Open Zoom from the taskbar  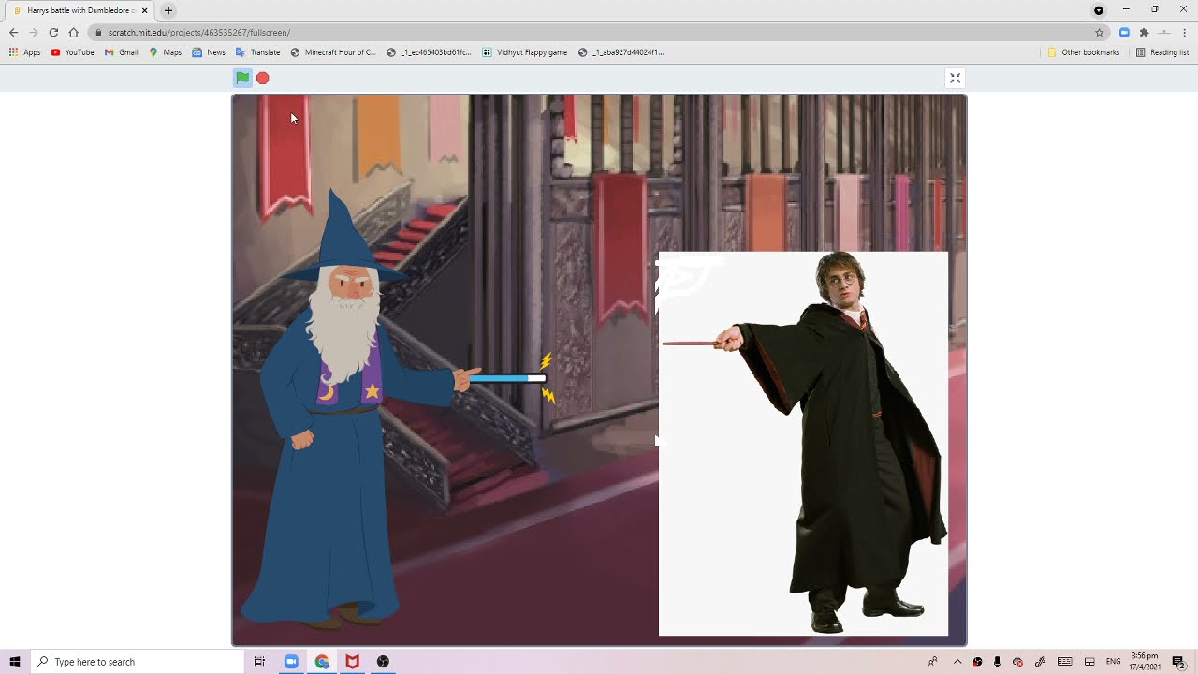(291, 662)
